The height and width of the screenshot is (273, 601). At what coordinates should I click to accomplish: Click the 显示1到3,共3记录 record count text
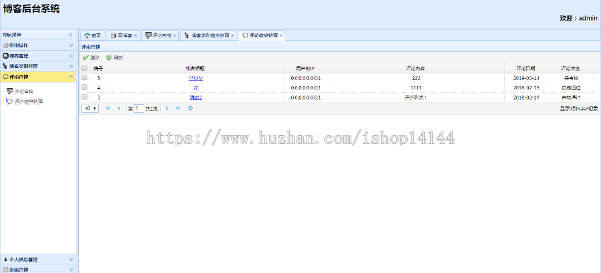[x=579, y=108]
